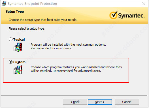
Task: Click the Typical installation icon
Action: pos(18,47)
